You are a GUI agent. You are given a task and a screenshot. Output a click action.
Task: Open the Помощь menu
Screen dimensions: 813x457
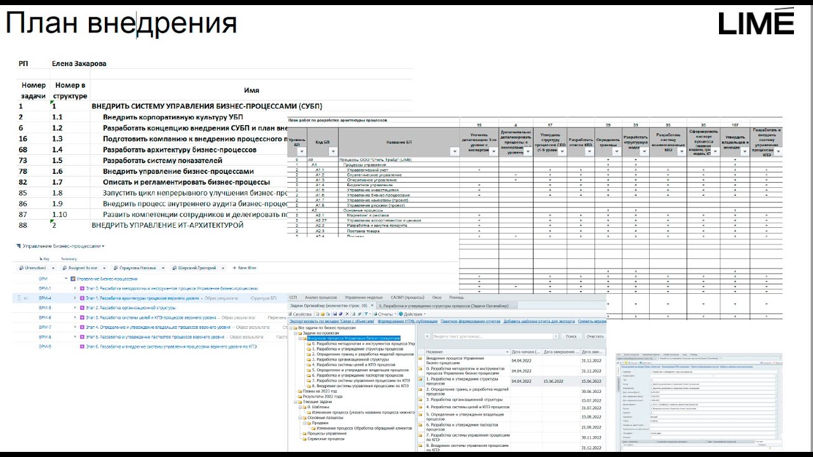coord(457,297)
